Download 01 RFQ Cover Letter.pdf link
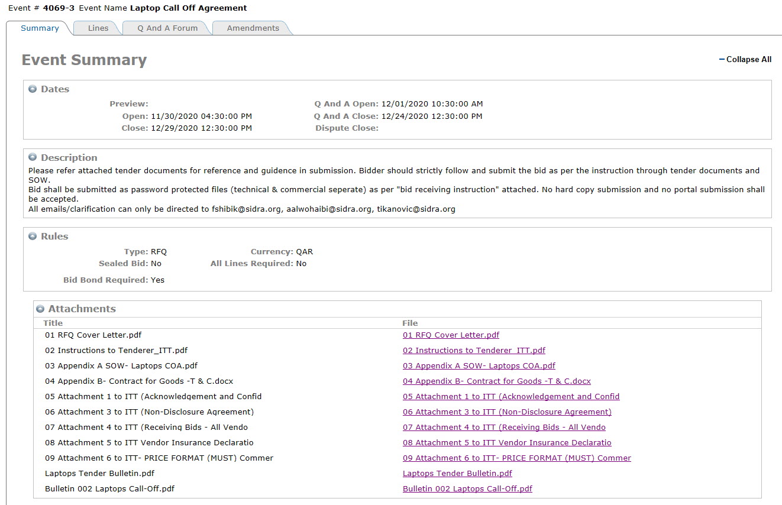The image size is (782, 505). 451,335
